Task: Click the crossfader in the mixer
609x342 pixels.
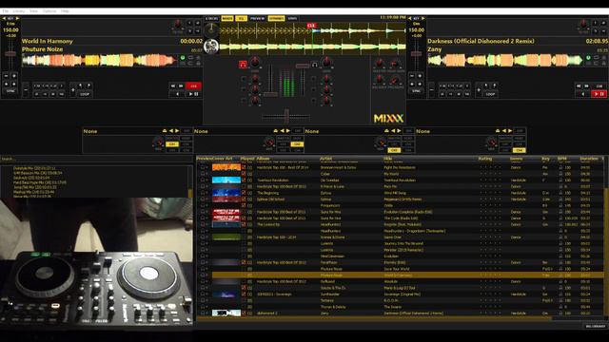Action: 286,116
